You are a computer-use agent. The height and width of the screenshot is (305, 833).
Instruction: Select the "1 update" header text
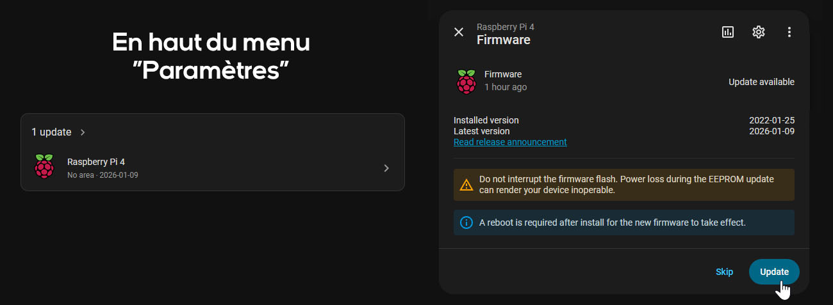coord(51,132)
